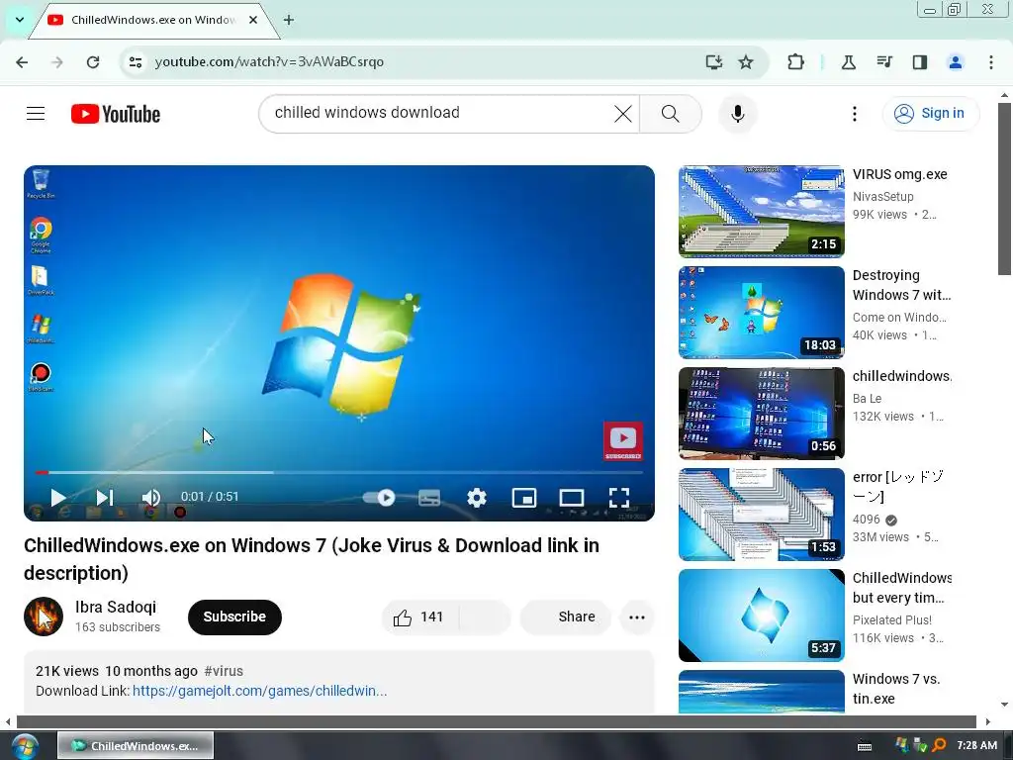
Task: Click the vertical page scrollbar
Action: [x=1004, y=189]
